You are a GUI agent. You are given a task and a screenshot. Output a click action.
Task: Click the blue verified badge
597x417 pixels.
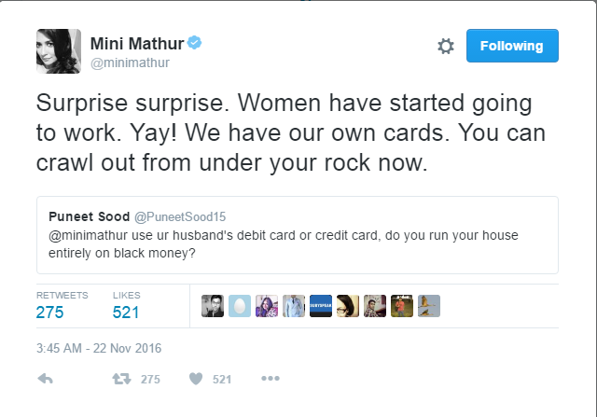pos(195,43)
